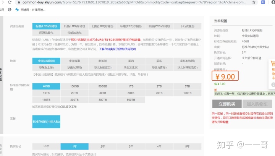The image size is (275, 156).
Task: Open the shopping cart side widget
Action: (x=273, y=74)
